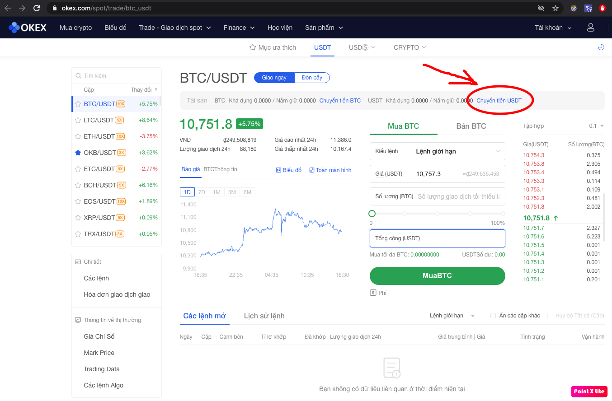Open Trading Data in sidebar
The width and height of the screenshot is (612, 401).
click(102, 369)
